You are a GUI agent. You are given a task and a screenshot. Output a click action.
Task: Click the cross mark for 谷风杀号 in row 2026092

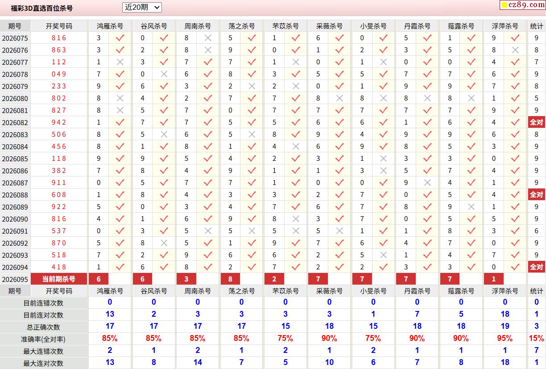[x=164, y=243]
